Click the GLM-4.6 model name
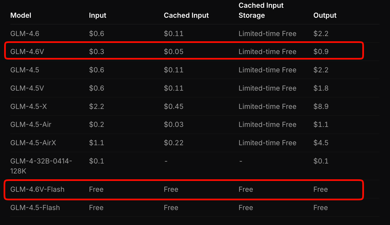 tap(25, 34)
